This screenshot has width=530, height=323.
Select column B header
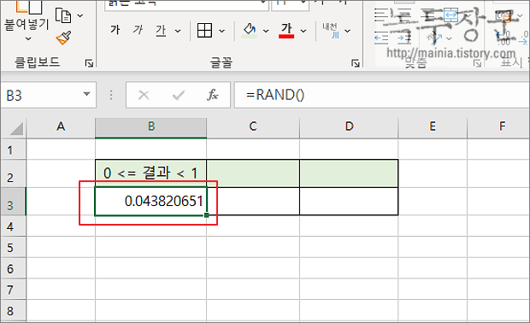[x=151, y=127]
